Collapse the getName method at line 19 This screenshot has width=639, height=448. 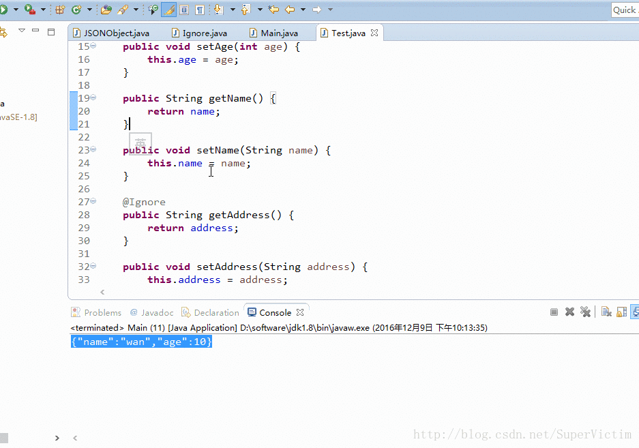point(93,97)
